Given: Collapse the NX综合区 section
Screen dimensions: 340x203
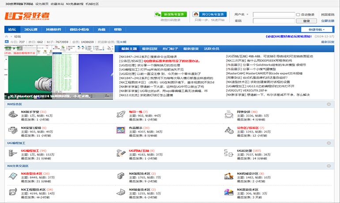Looking at the screenshot, I should point(329,104).
